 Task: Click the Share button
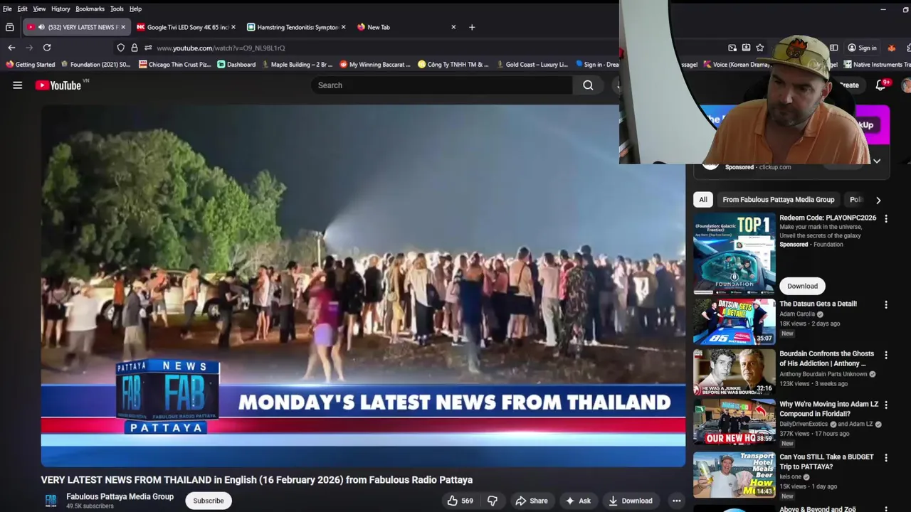point(532,501)
